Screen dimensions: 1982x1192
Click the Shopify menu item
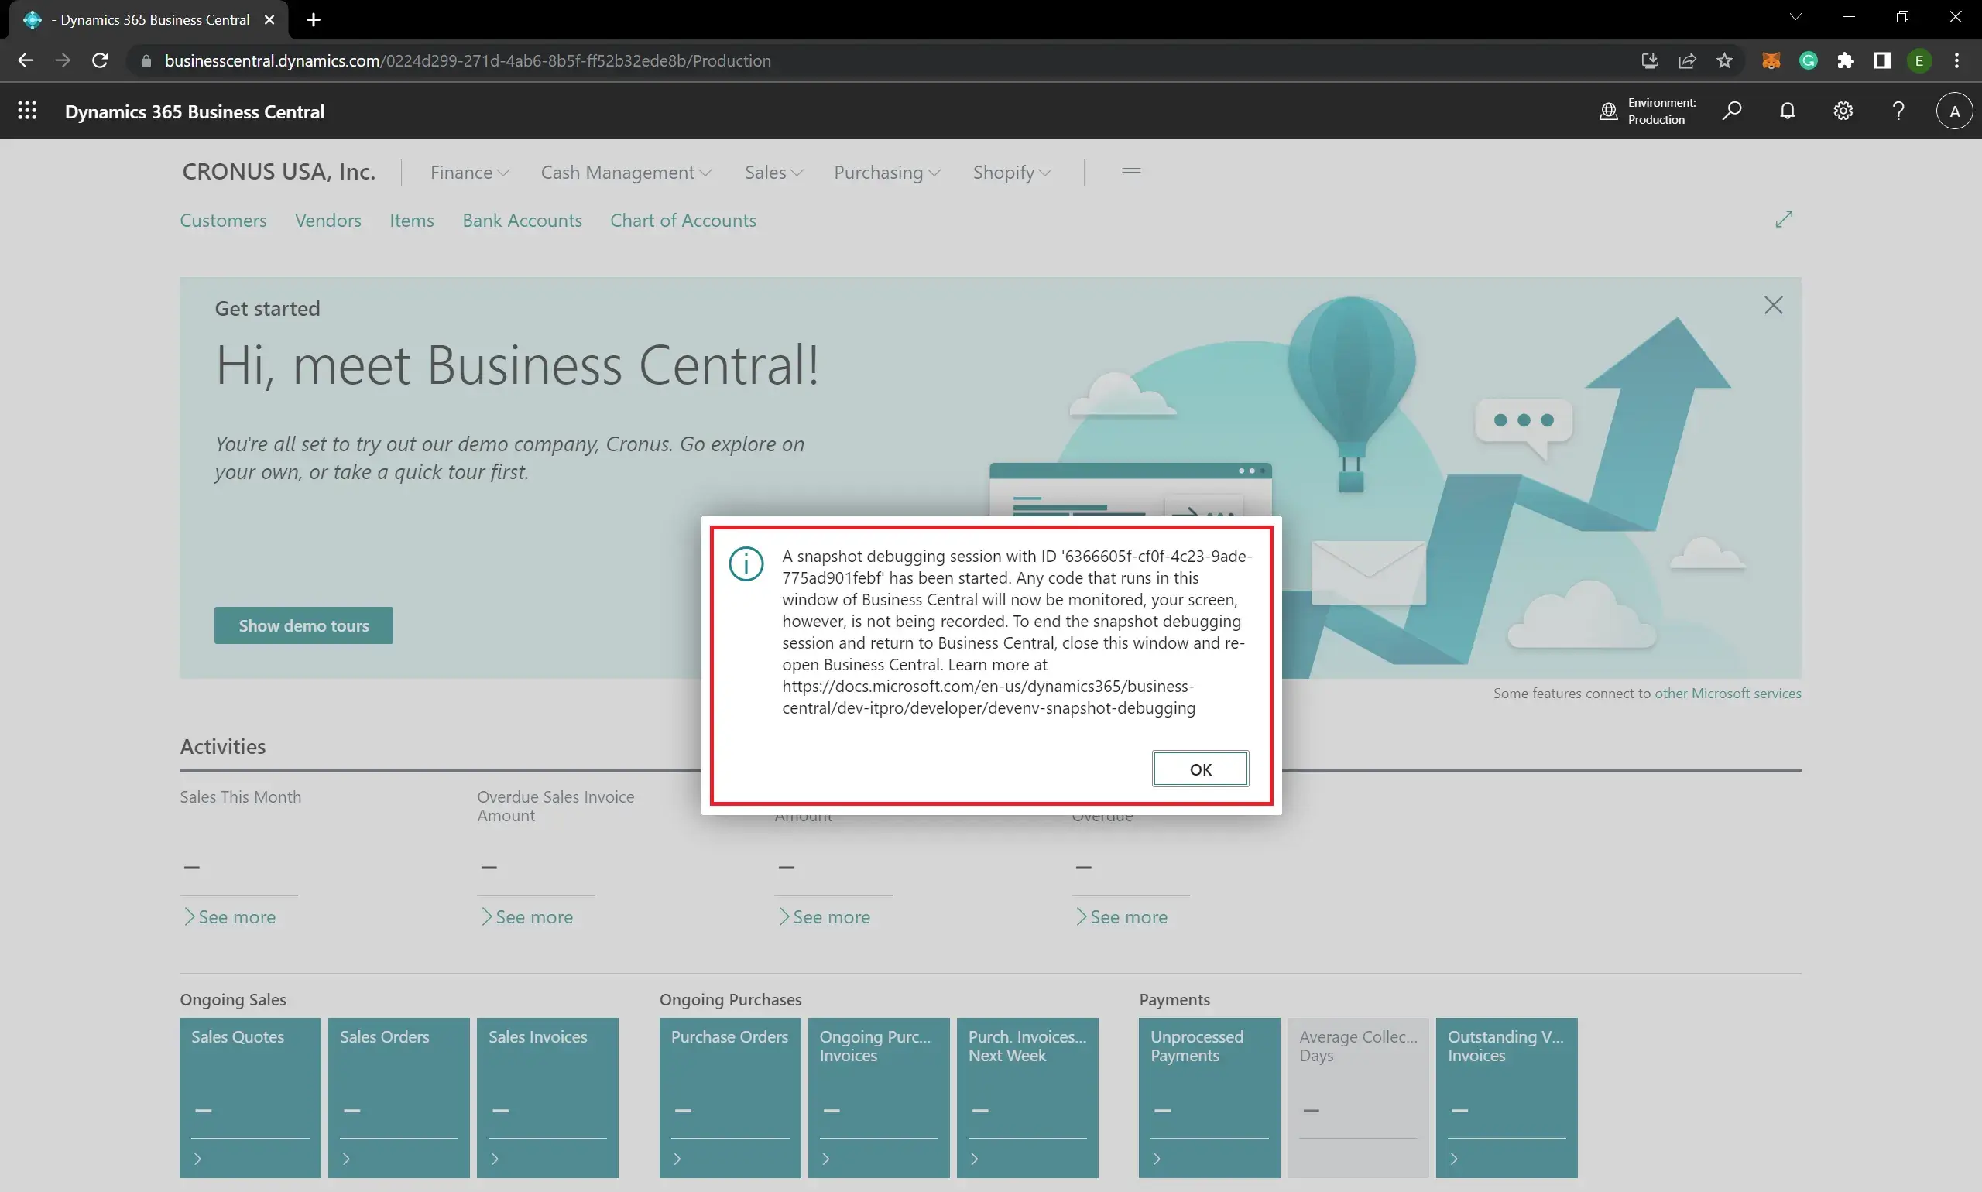(x=1010, y=170)
